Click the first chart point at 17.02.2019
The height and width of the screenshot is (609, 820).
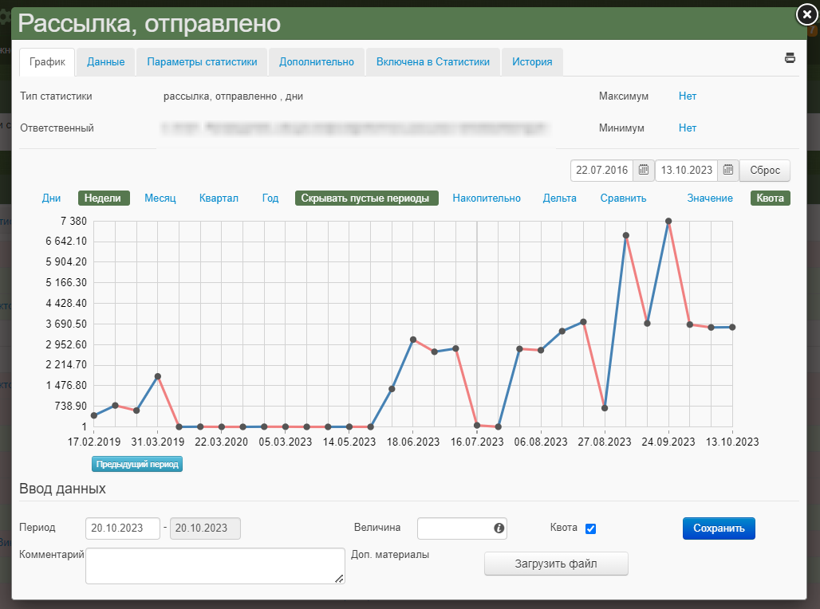(94, 415)
